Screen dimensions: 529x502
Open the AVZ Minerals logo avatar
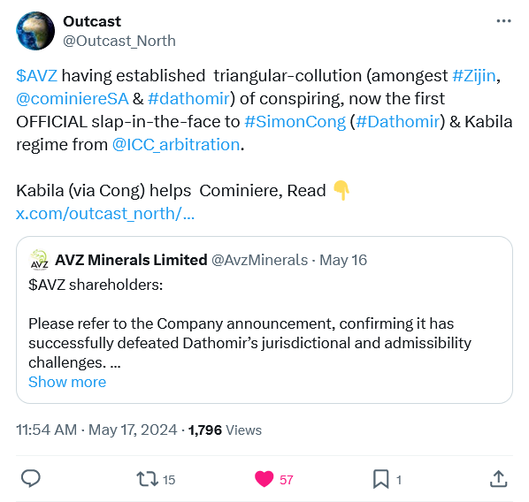coord(39,260)
